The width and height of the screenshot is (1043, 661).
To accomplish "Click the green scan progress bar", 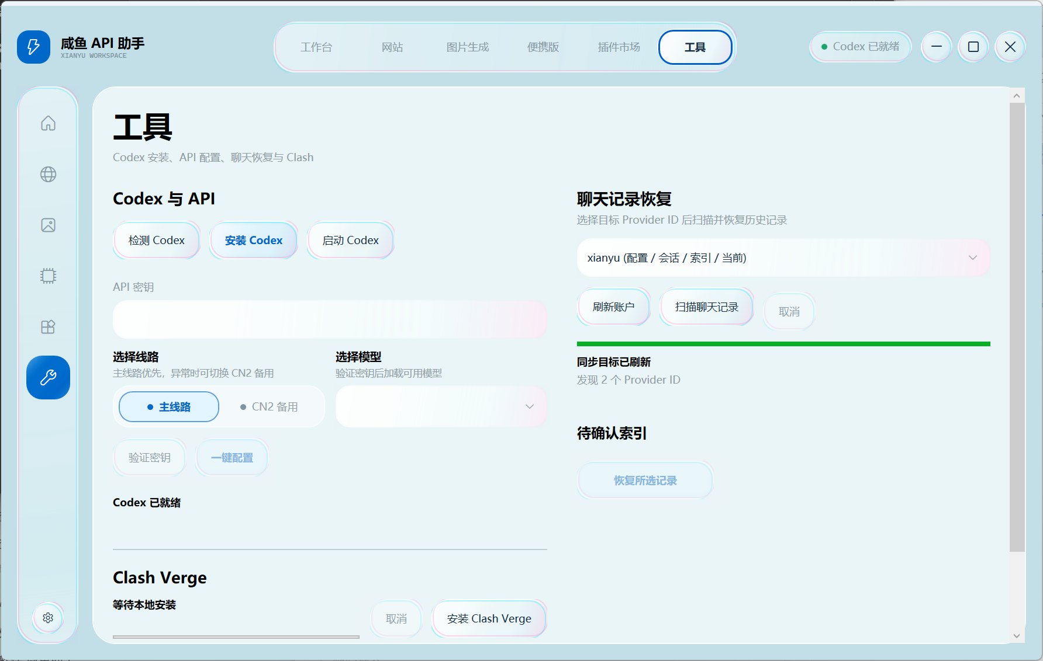I will [x=783, y=344].
